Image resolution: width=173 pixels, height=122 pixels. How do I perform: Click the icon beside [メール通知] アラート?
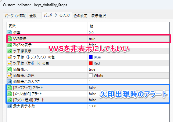click(9, 94)
